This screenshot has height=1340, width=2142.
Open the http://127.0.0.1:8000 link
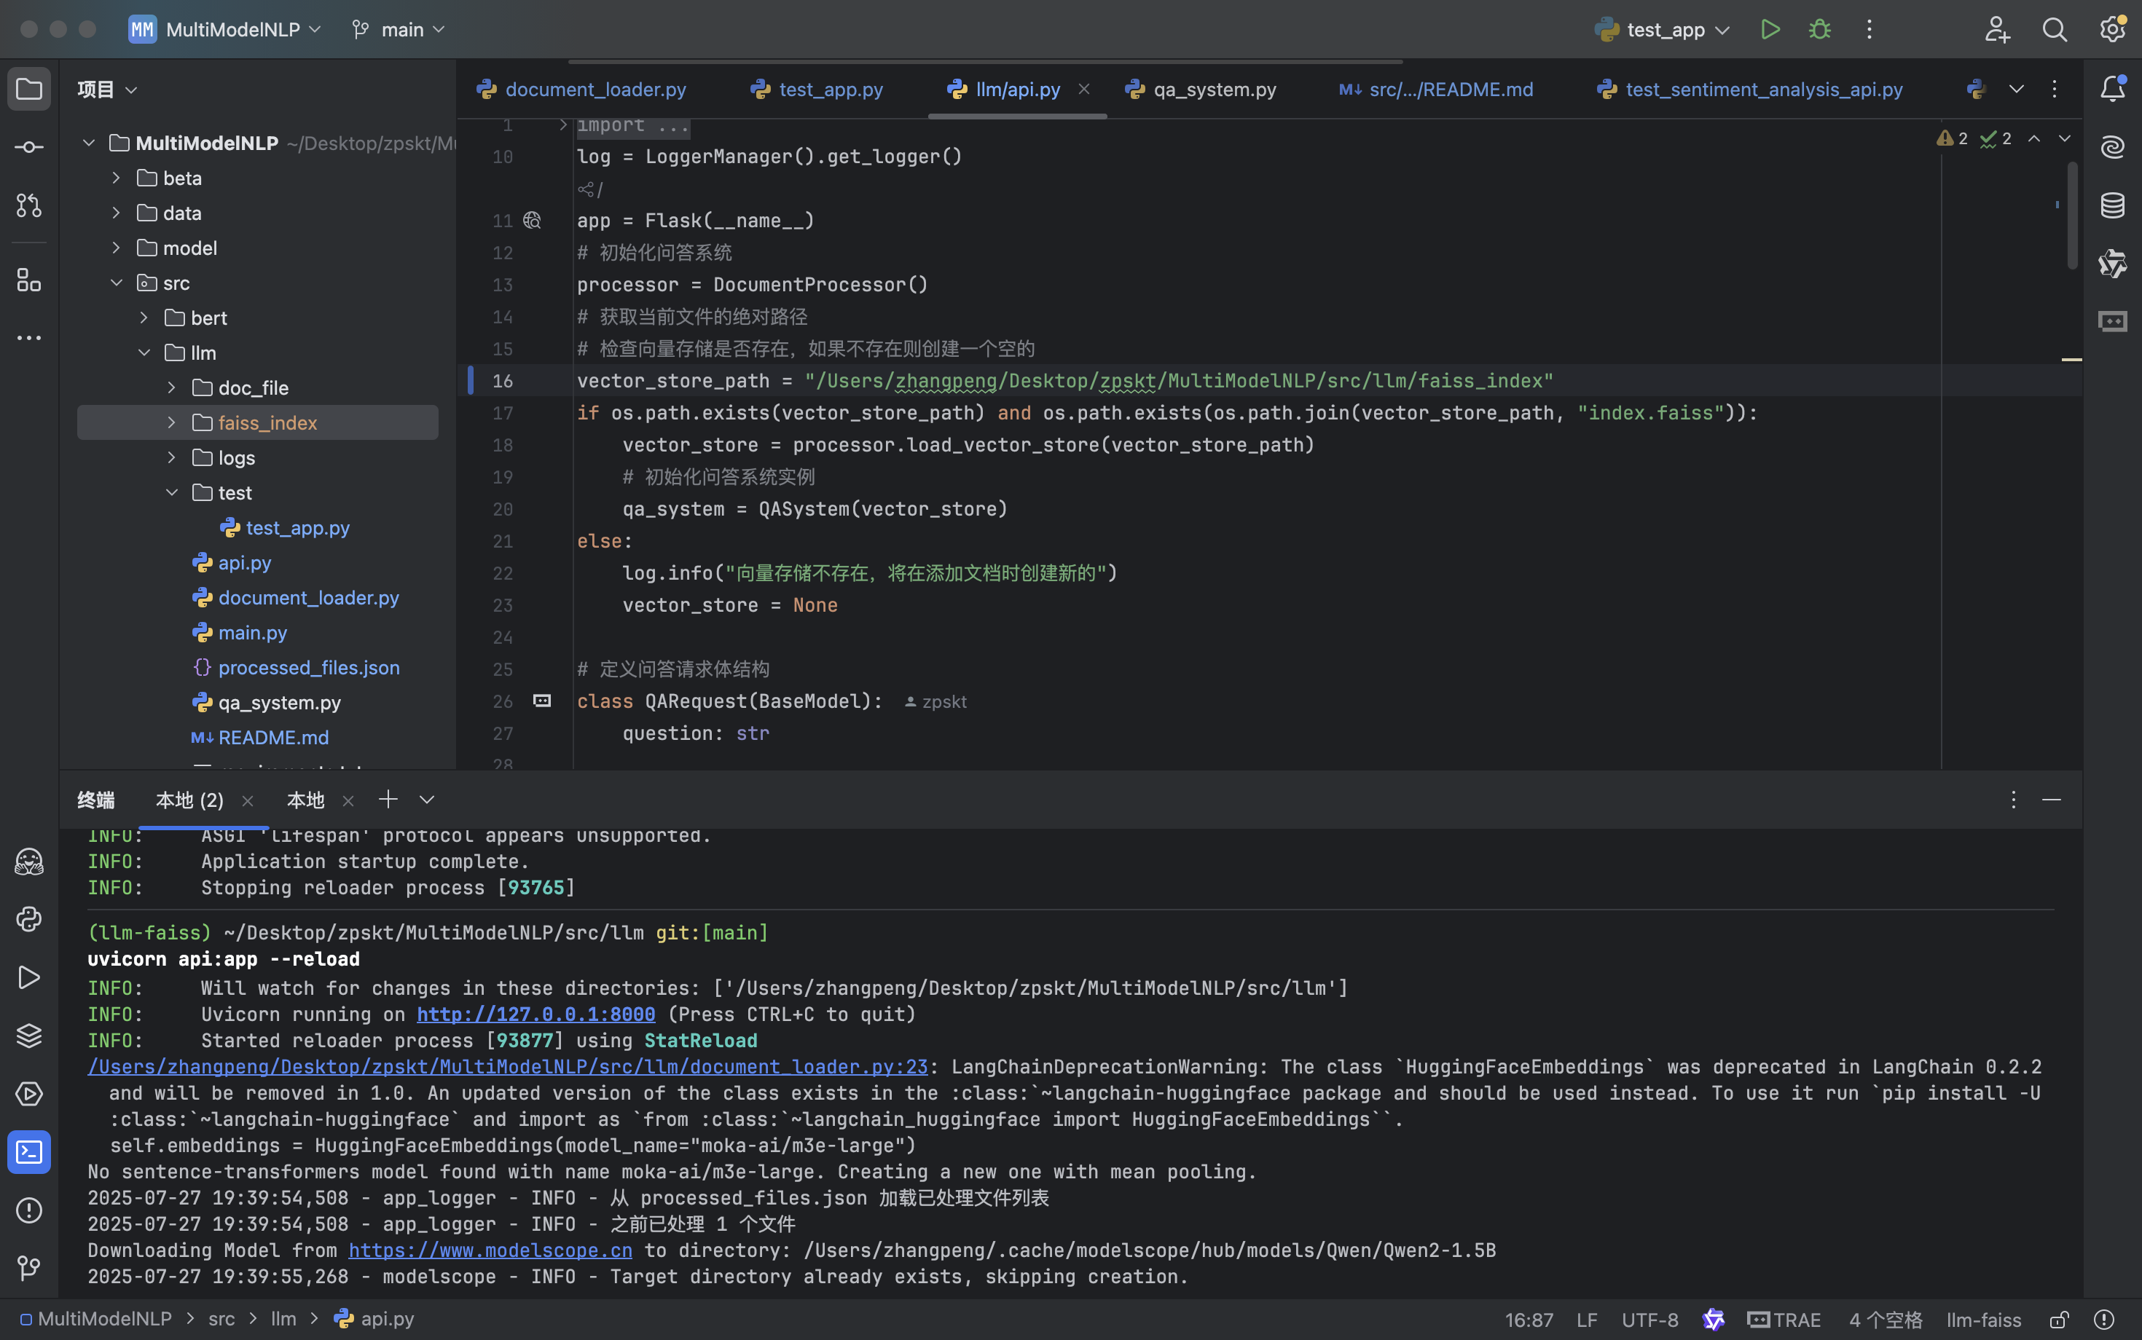(x=535, y=1014)
